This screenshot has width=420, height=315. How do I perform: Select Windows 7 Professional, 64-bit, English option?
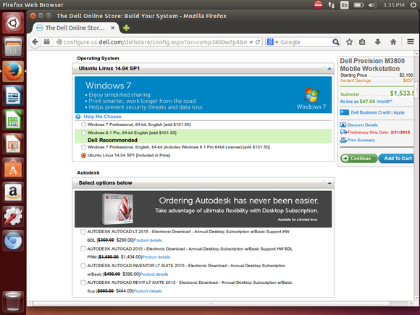click(x=83, y=125)
